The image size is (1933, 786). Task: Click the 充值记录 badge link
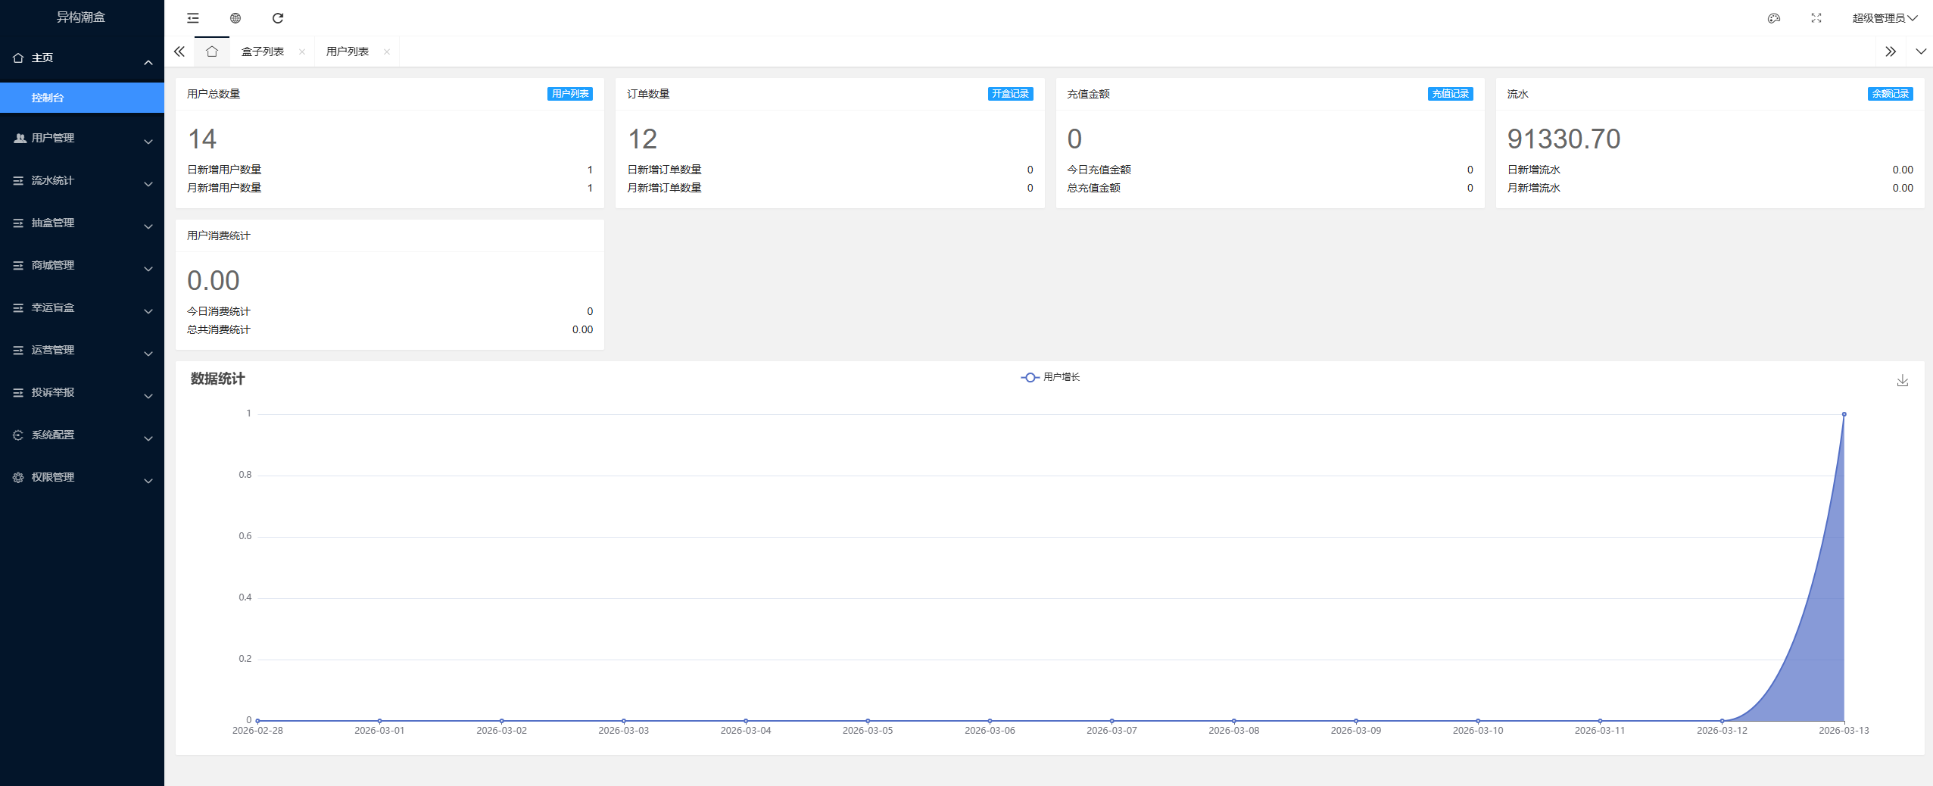[x=1450, y=94]
